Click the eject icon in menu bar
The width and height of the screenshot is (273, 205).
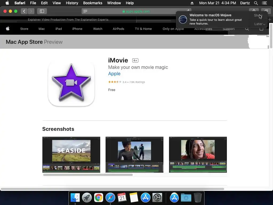click(192, 3)
